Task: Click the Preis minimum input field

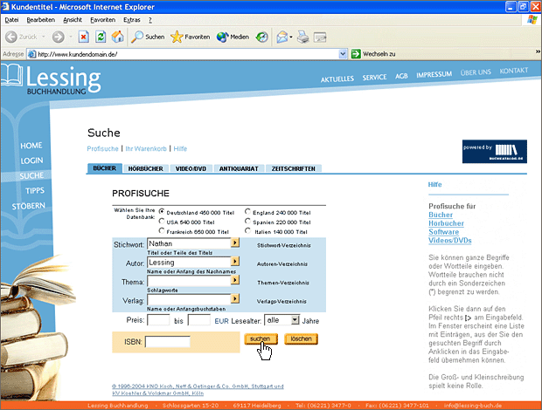Action: pyautogui.click(x=158, y=320)
